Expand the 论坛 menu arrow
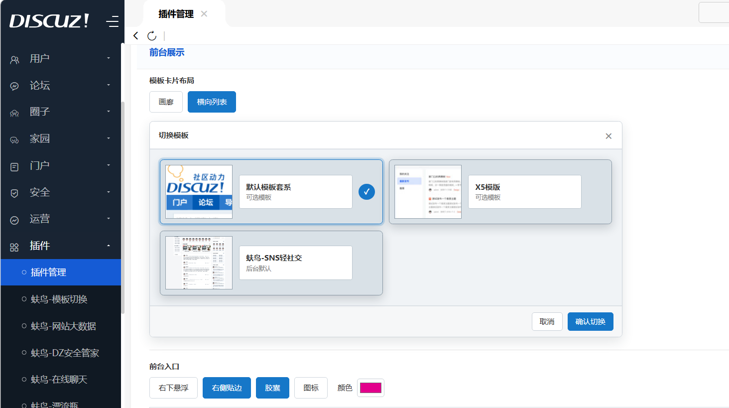Screen dimensions: 729x408 (x=109, y=85)
